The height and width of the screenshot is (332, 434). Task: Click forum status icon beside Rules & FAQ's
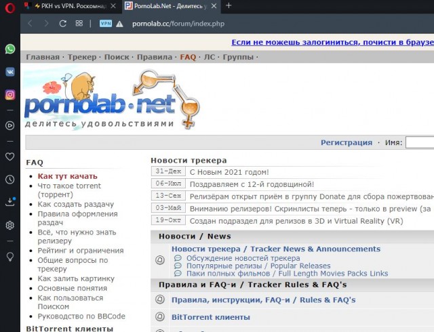click(x=160, y=299)
